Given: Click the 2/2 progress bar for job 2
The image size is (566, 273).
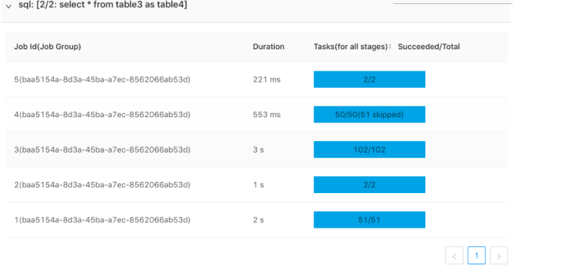Looking at the screenshot, I should [369, 185].
